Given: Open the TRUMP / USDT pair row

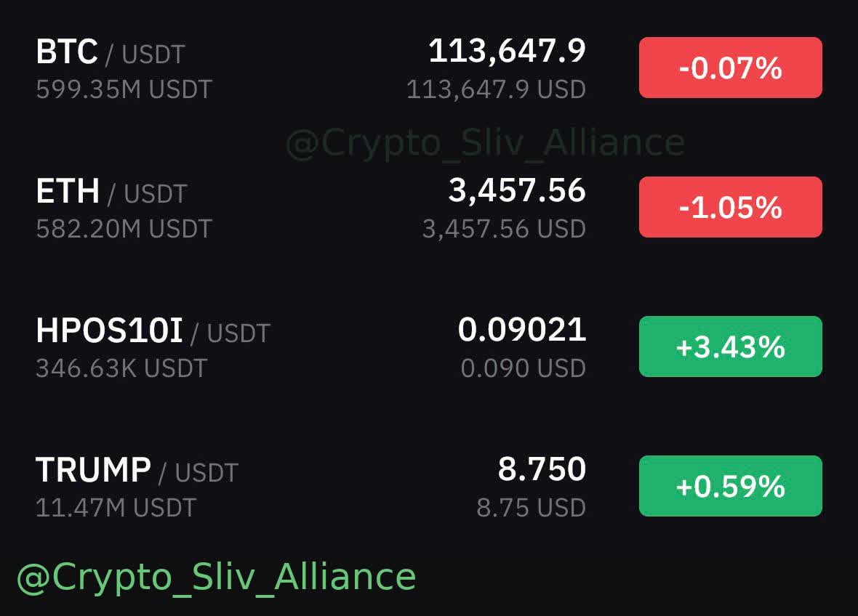Looking at the screenshot, I should click(x=429, y=486).
